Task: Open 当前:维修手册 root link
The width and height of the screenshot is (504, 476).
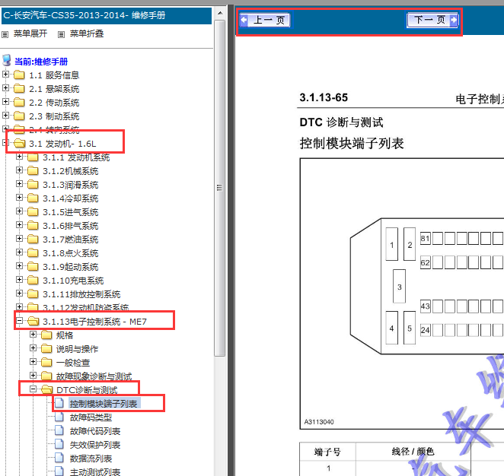Action: (41, 62)
